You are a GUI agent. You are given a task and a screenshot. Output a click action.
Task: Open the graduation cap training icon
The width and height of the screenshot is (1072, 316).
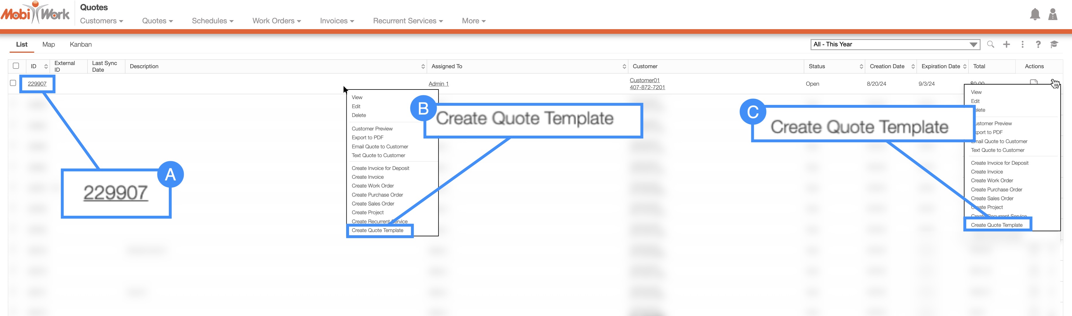tap(1054, 44)
